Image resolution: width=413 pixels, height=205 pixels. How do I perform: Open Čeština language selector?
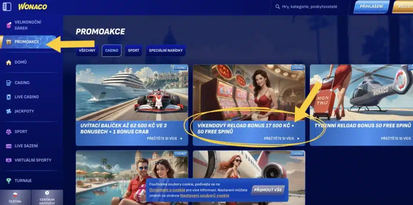tap(15, 197)
